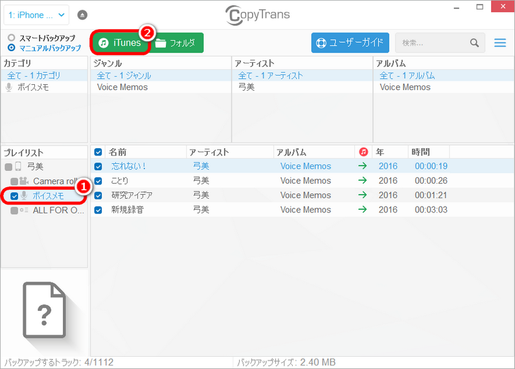This screenshot has height=369, width=515.
Task: Select 弓美 in the artist list
Action: [302, 87]
